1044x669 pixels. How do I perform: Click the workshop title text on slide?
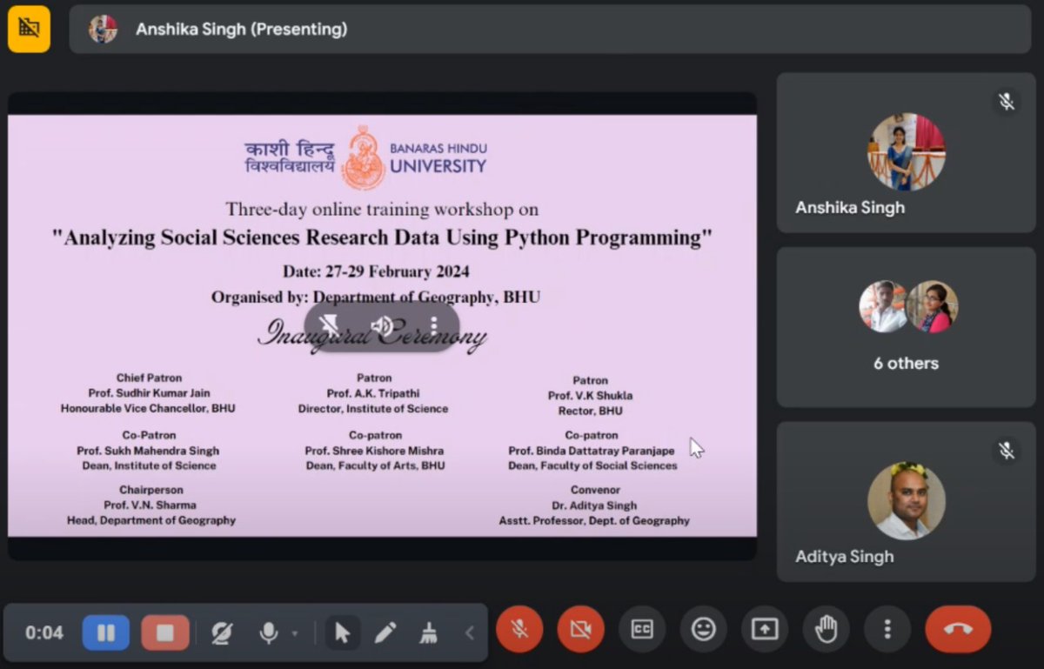pyautogui.click(x=382, y=237)
